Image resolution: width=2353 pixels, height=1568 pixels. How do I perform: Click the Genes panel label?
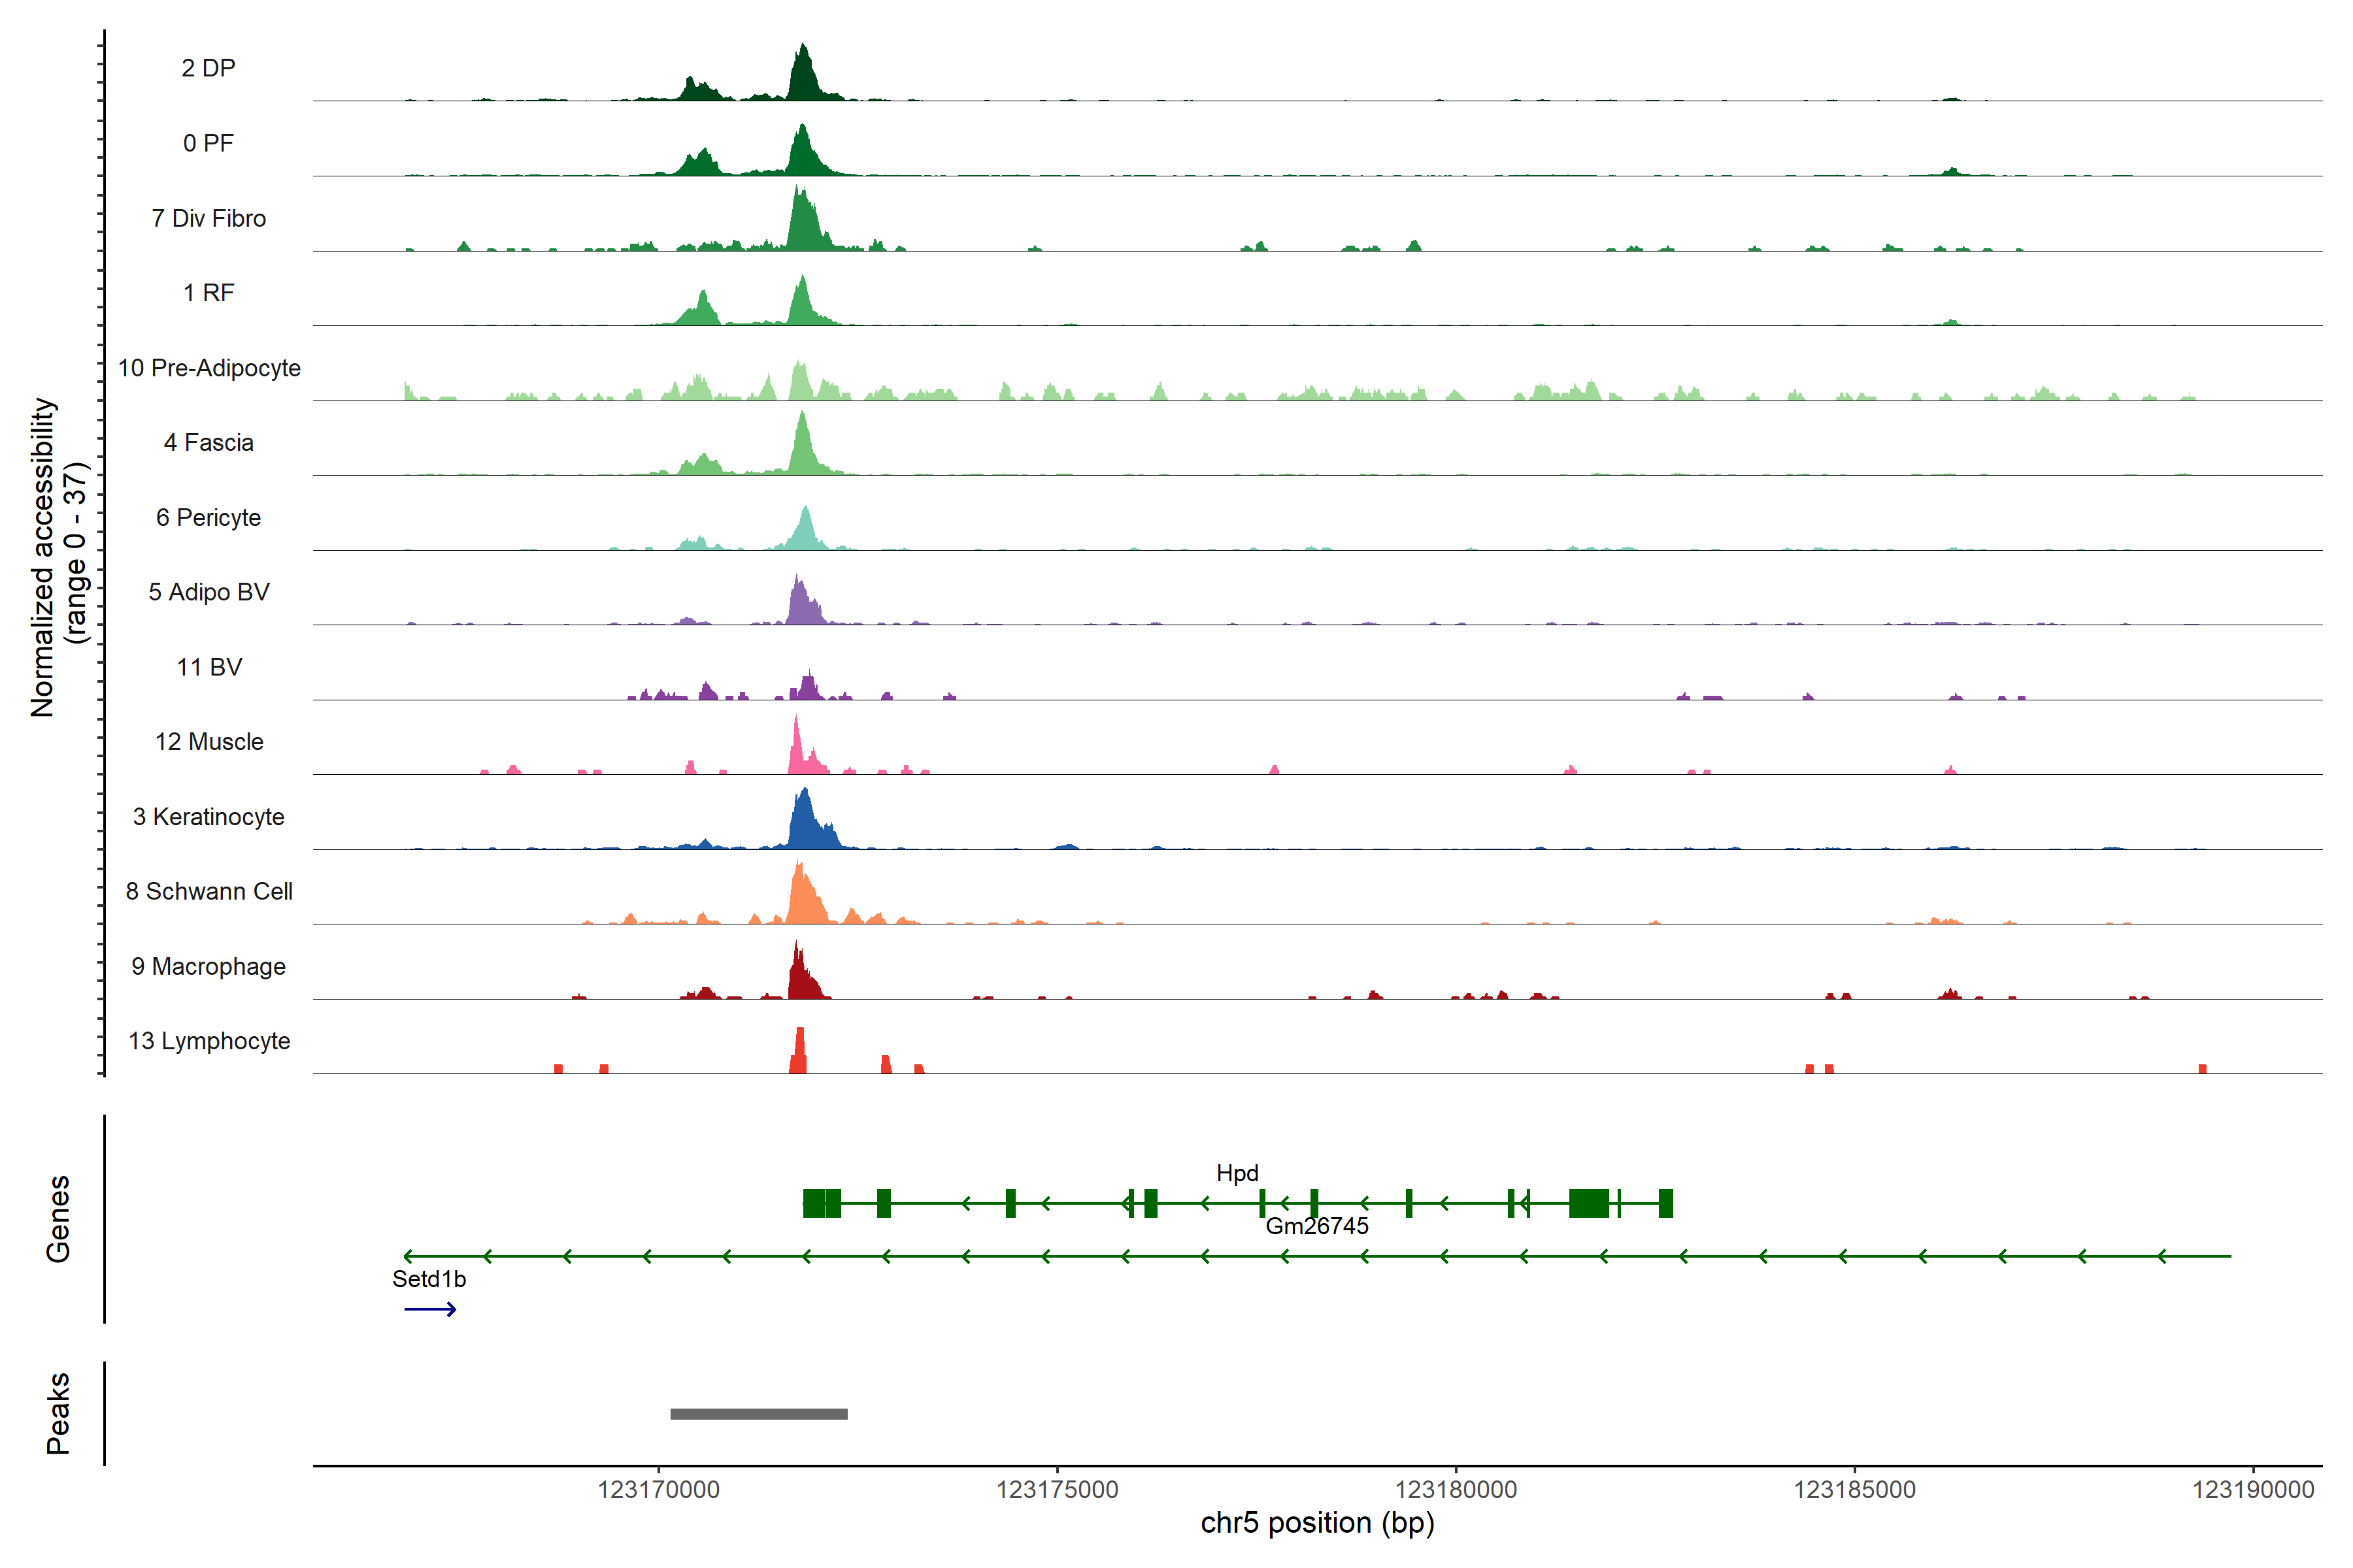pos(58,1219)
